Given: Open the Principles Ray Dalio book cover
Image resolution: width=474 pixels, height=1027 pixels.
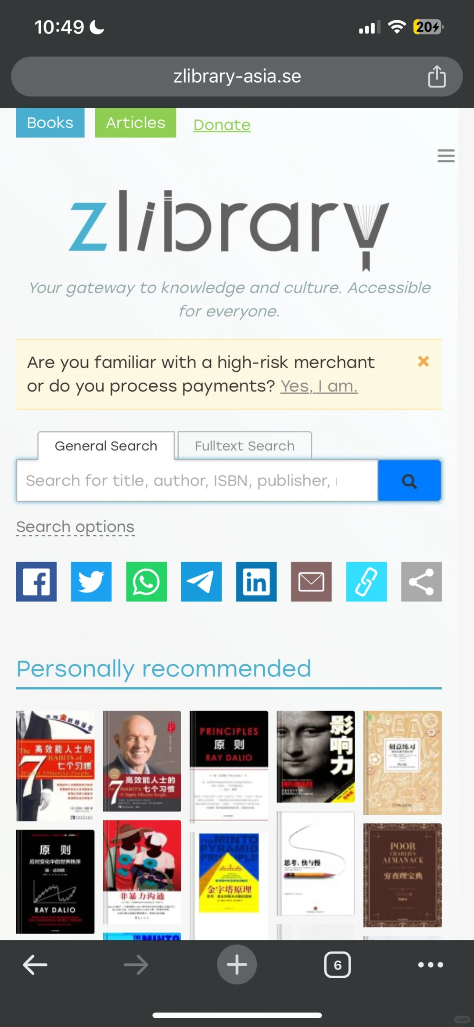Looking at the screenshot, I should [x=229, y=766].
